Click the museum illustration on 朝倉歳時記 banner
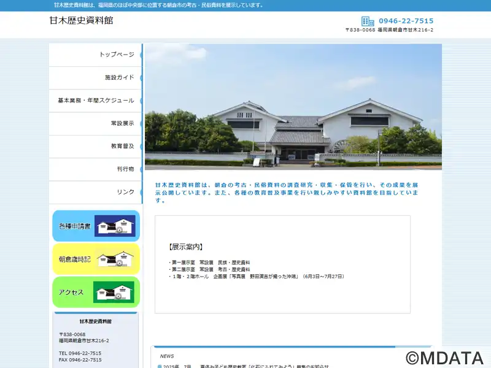This screenshot has height=368, width=491. click(x=115, y=259)
